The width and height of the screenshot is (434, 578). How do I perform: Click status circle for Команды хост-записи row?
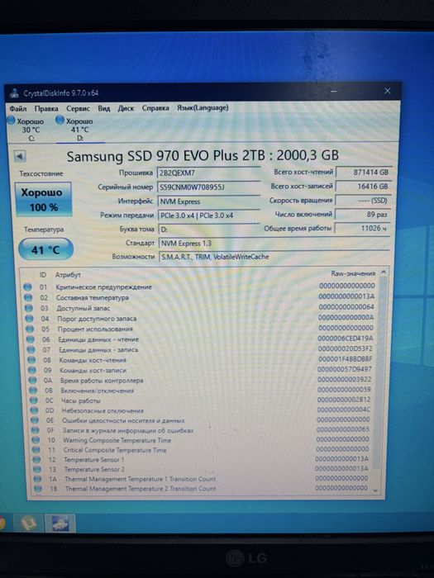click(32, 370)
